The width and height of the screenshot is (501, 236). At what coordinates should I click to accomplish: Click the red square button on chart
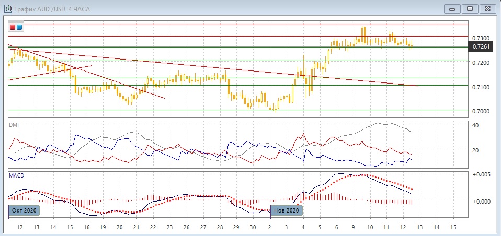(x=13, y=27)
